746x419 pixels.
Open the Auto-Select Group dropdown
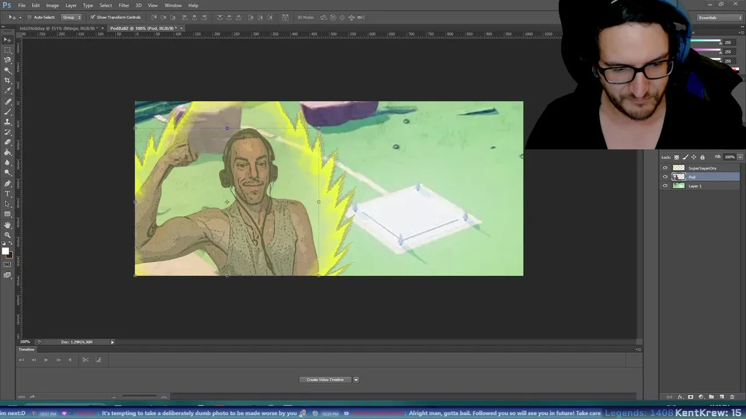pos(72,17)
